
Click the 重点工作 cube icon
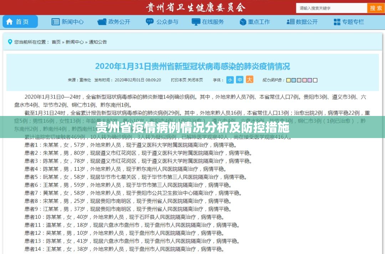[x=243, y=22]
